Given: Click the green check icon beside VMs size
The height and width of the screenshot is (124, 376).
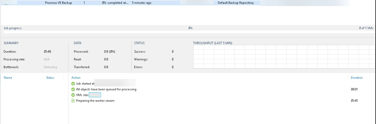Looking at the screenshot, I should point(73,95).
